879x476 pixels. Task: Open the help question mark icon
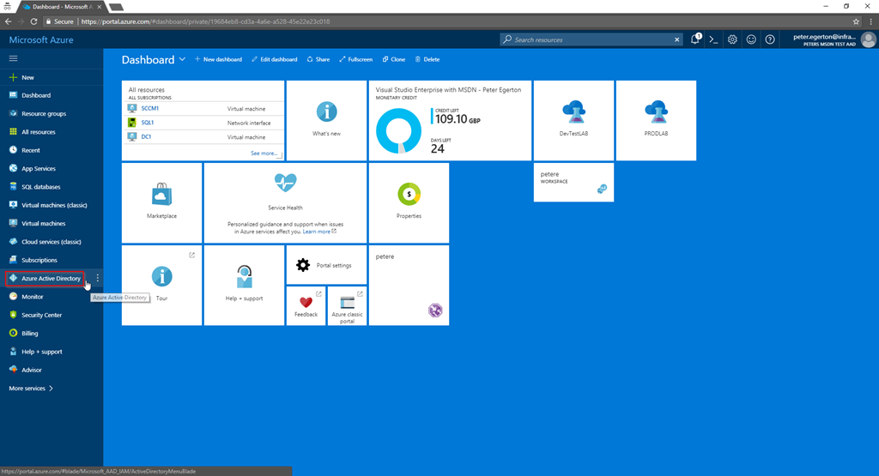(770, 39)
